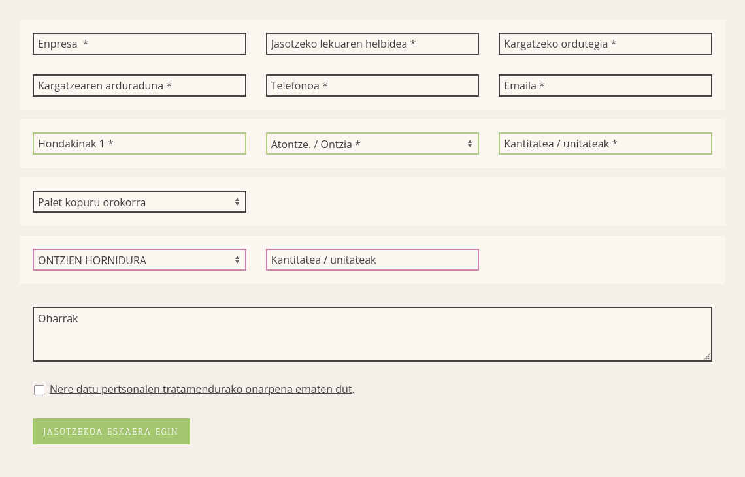The width and height of the screenshot is (745, 477).
Task: Click the Enpresa input field
Action: click(139, 44)
